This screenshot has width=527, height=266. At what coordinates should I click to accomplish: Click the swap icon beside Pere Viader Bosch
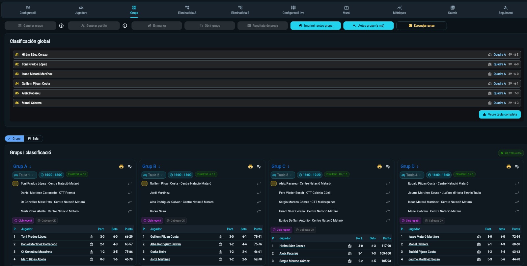388,193
